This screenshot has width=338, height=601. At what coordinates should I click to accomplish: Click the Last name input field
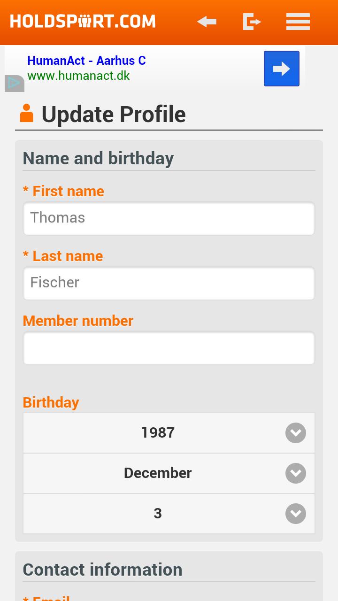click(x=169, y=283)
